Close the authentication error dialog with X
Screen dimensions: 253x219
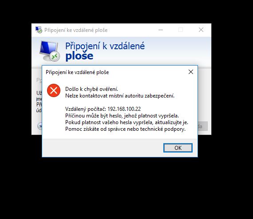[x=191, y=72]
